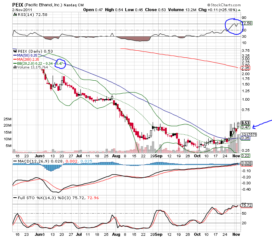Click the "Chg +0.11 (+25.18%)" change value
Image resolution: width=272 pixels, height=238 pixels.
218,10
